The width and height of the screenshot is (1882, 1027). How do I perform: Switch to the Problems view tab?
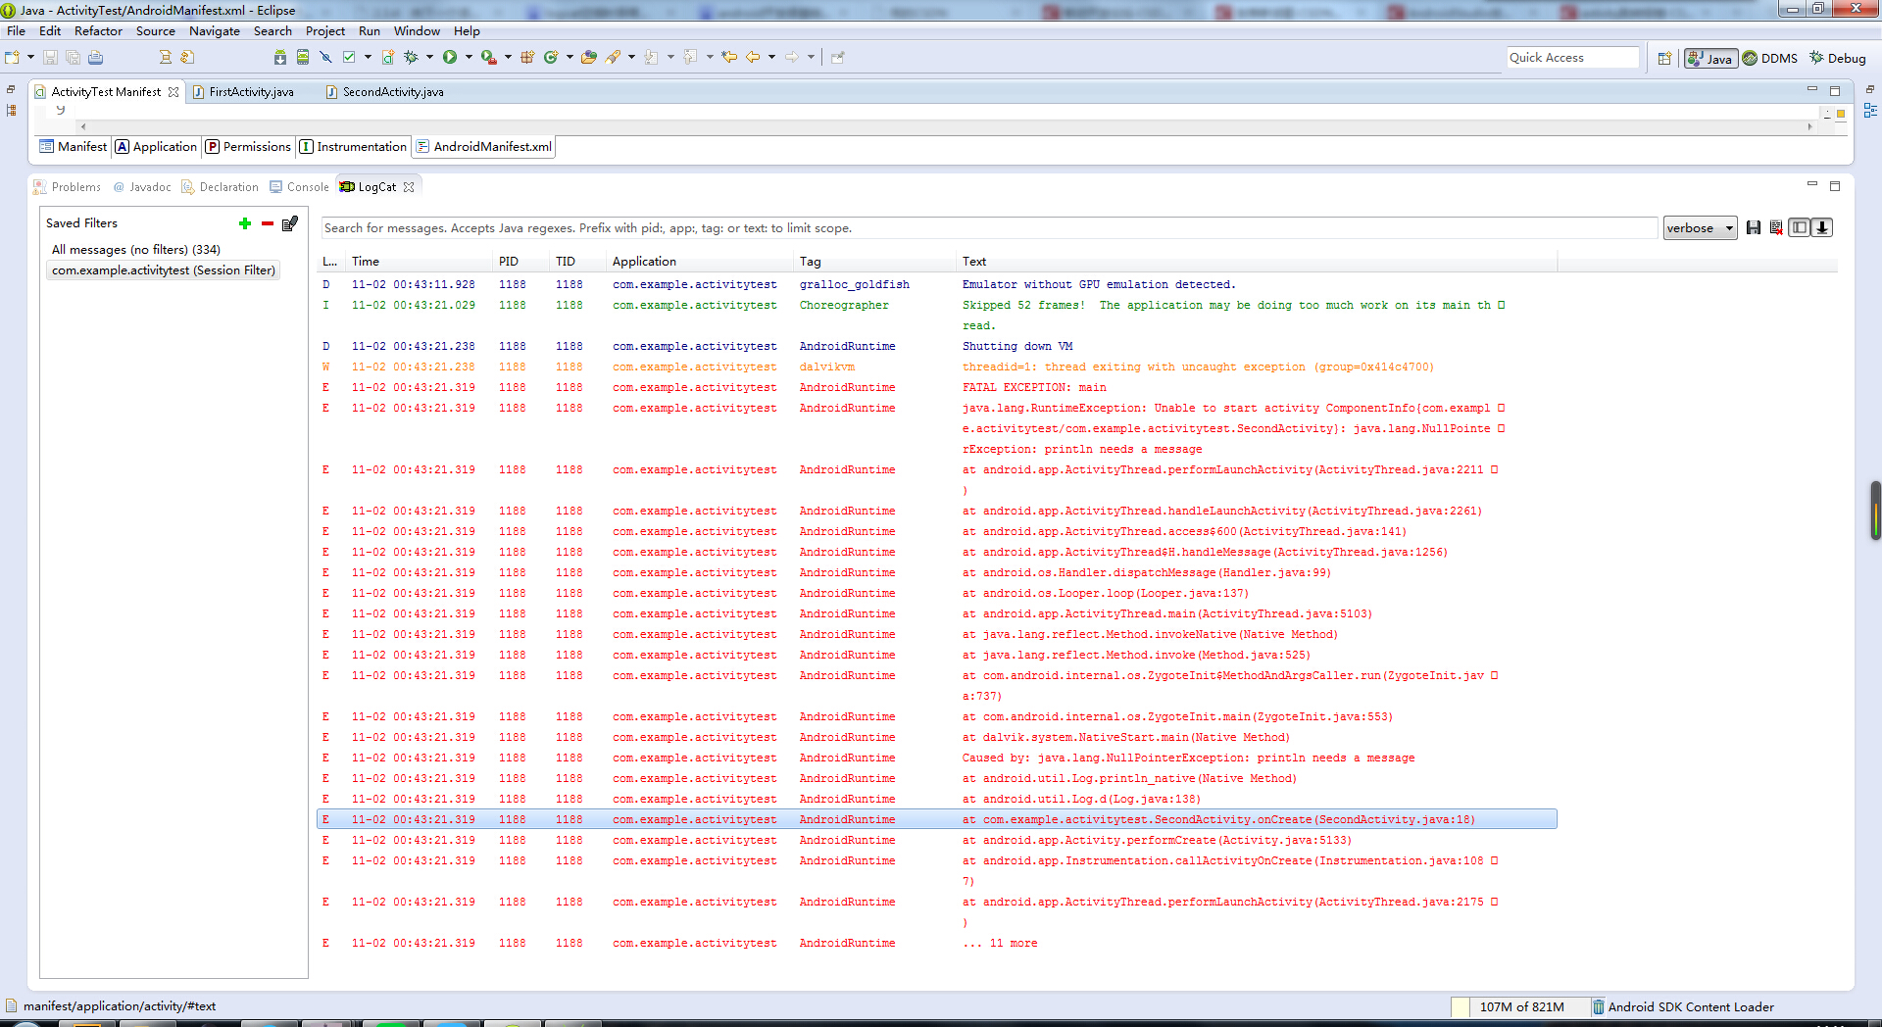(68, 187)
